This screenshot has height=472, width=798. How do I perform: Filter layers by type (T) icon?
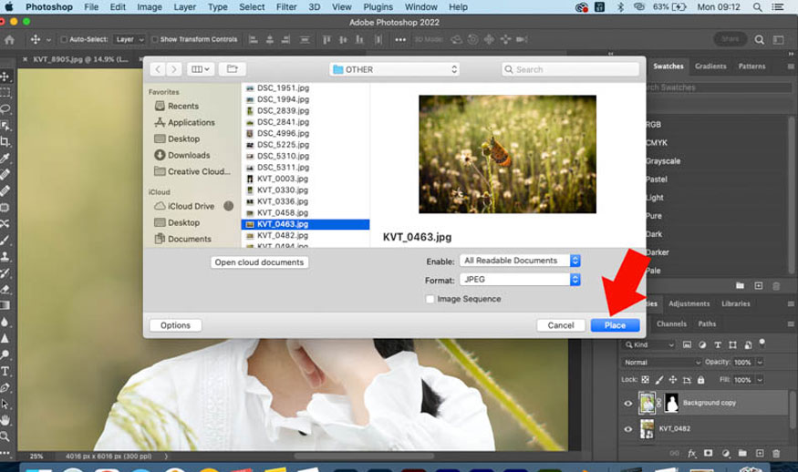click(718, 344)
